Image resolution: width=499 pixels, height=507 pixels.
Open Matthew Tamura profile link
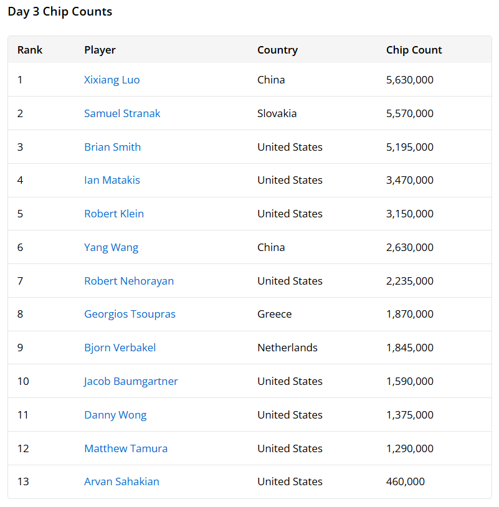click(x=126, y=448)
